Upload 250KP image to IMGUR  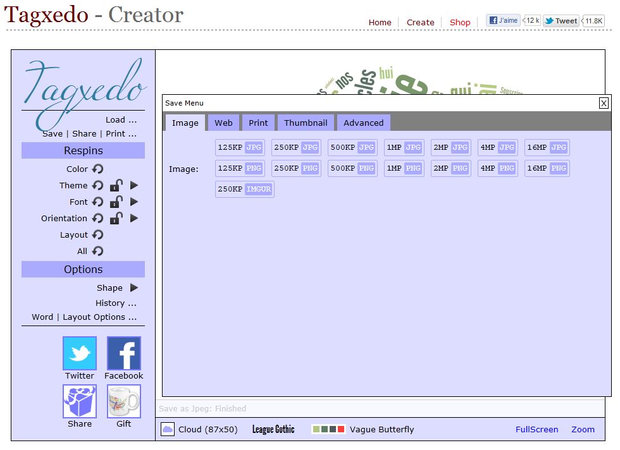(245, 189)
